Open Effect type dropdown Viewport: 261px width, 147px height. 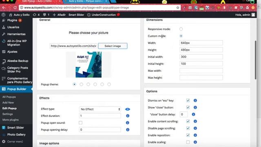pos(100,109)
